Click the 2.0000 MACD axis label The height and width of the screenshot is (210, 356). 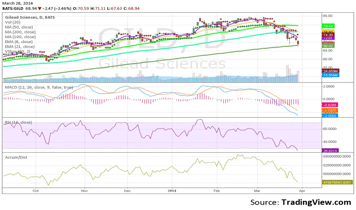point(329,86)
